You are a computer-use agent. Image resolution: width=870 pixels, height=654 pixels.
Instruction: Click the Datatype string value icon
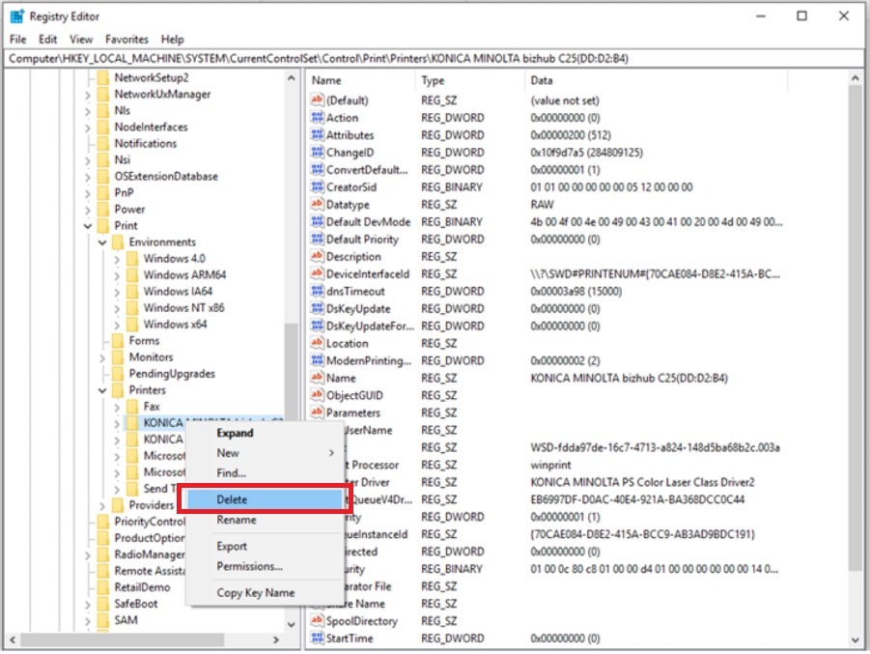pyautogui.click(x=317, y=205)
